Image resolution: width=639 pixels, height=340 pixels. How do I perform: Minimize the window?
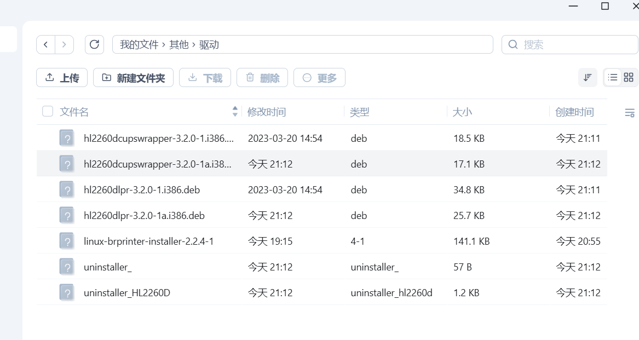click(x=573, y=6)
